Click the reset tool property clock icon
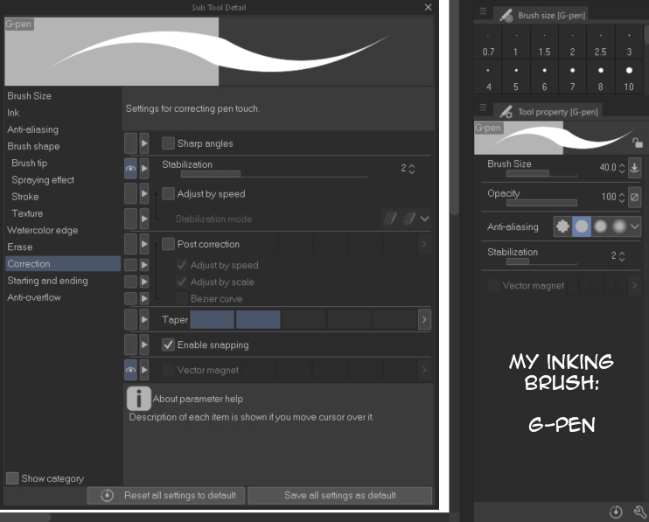The width and height of the screenshot is (649, 522). tap(617, 512)
